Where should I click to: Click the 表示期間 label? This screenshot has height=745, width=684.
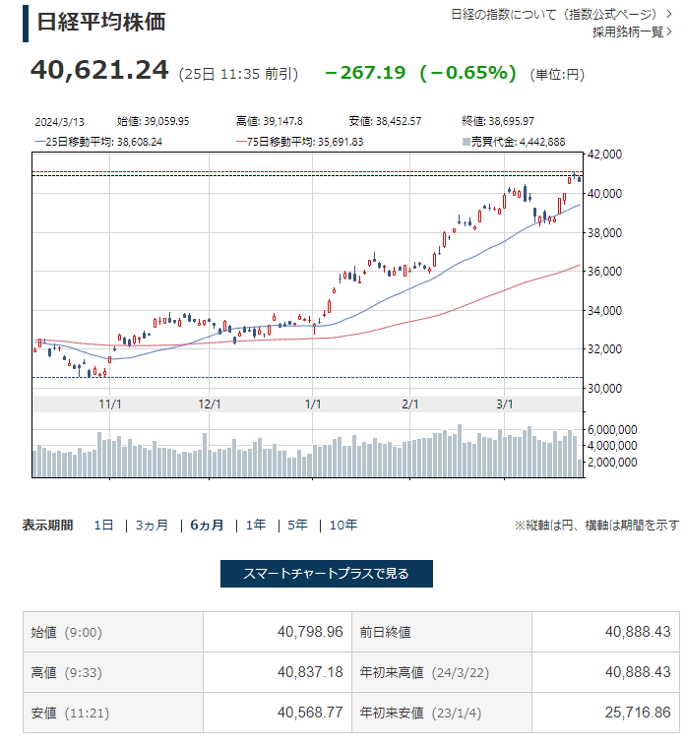47,525
